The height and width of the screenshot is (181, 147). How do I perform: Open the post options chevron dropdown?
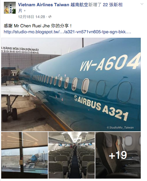click(142, 4)
